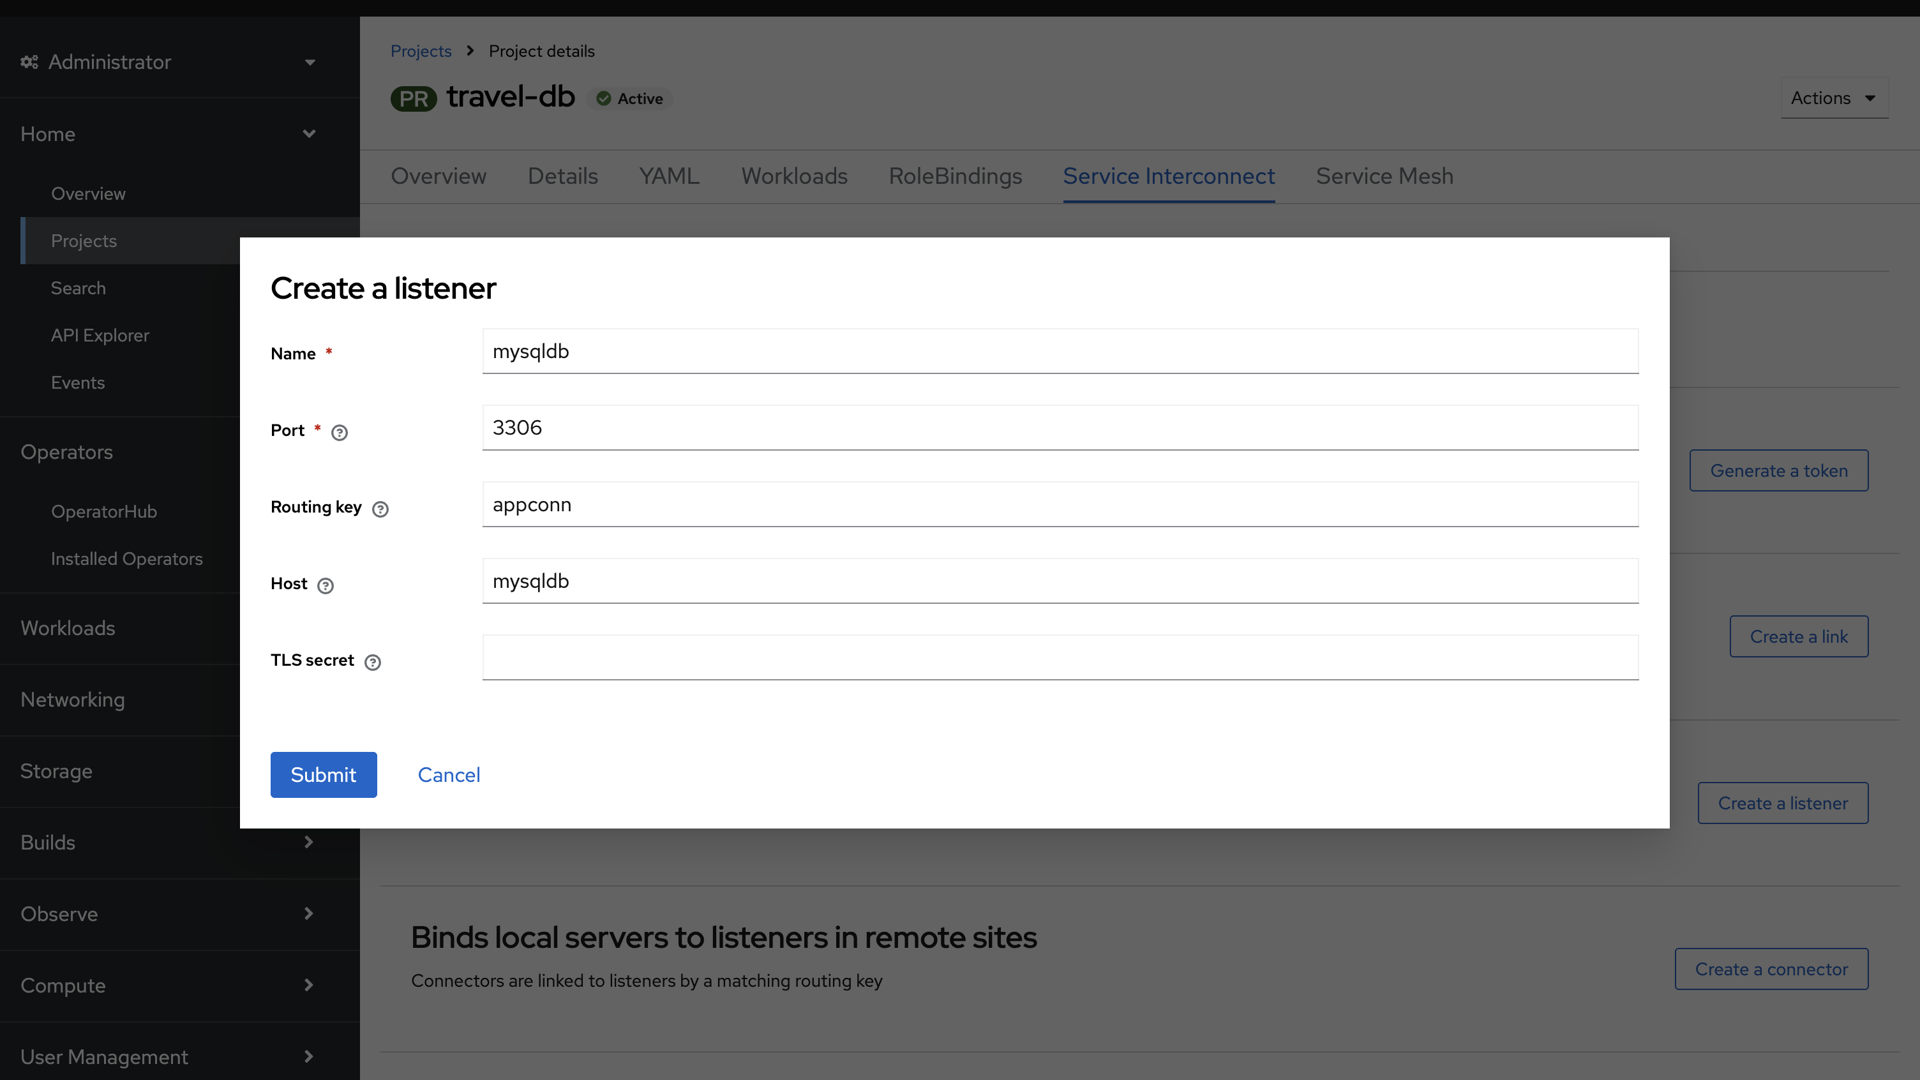The height and width of the screenshot is (1080, 1920).
Task: Open Events in the sidebar
Action: point(77,382)
